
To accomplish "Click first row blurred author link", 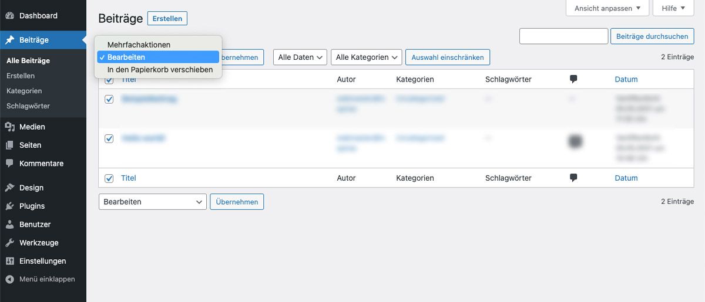I will [361, 104].
